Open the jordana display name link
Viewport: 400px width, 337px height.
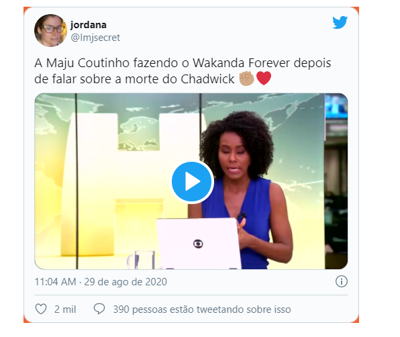[x=89, y=25]
